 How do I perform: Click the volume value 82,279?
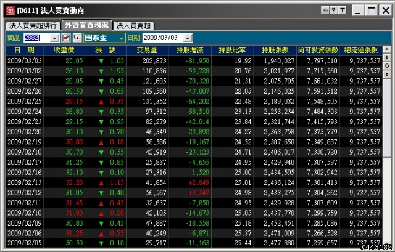tap(156, 122)
